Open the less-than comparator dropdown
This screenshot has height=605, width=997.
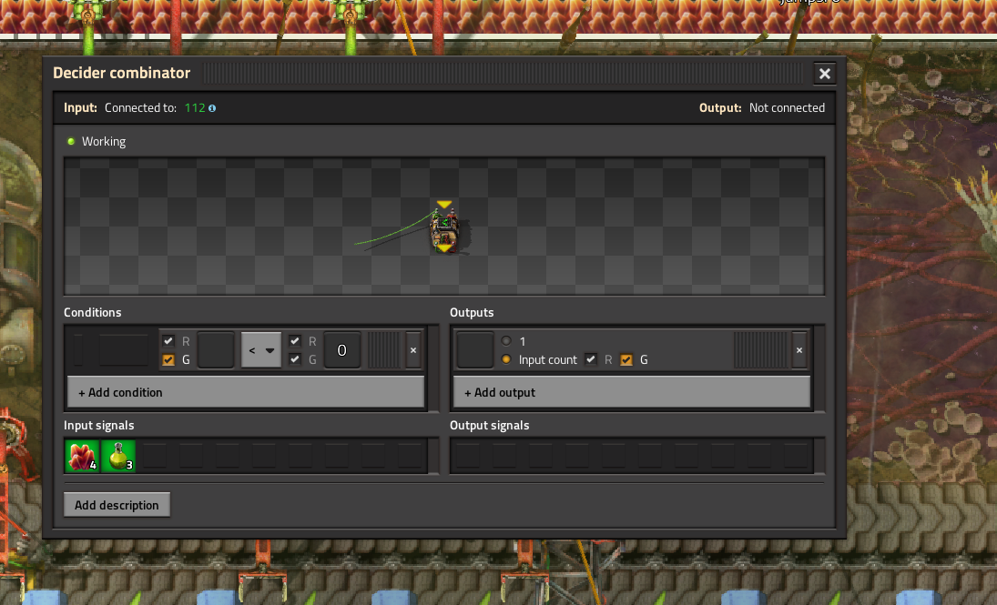point(261,350)
